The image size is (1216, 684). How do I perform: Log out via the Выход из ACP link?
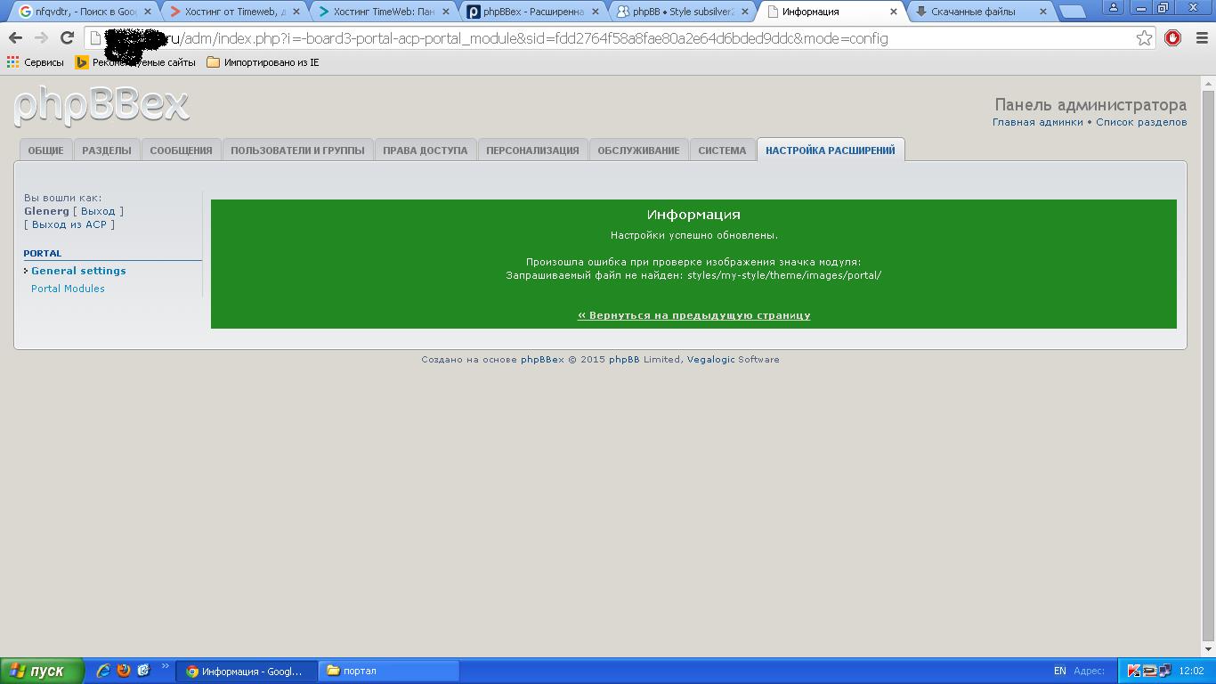tap(69, 224)
